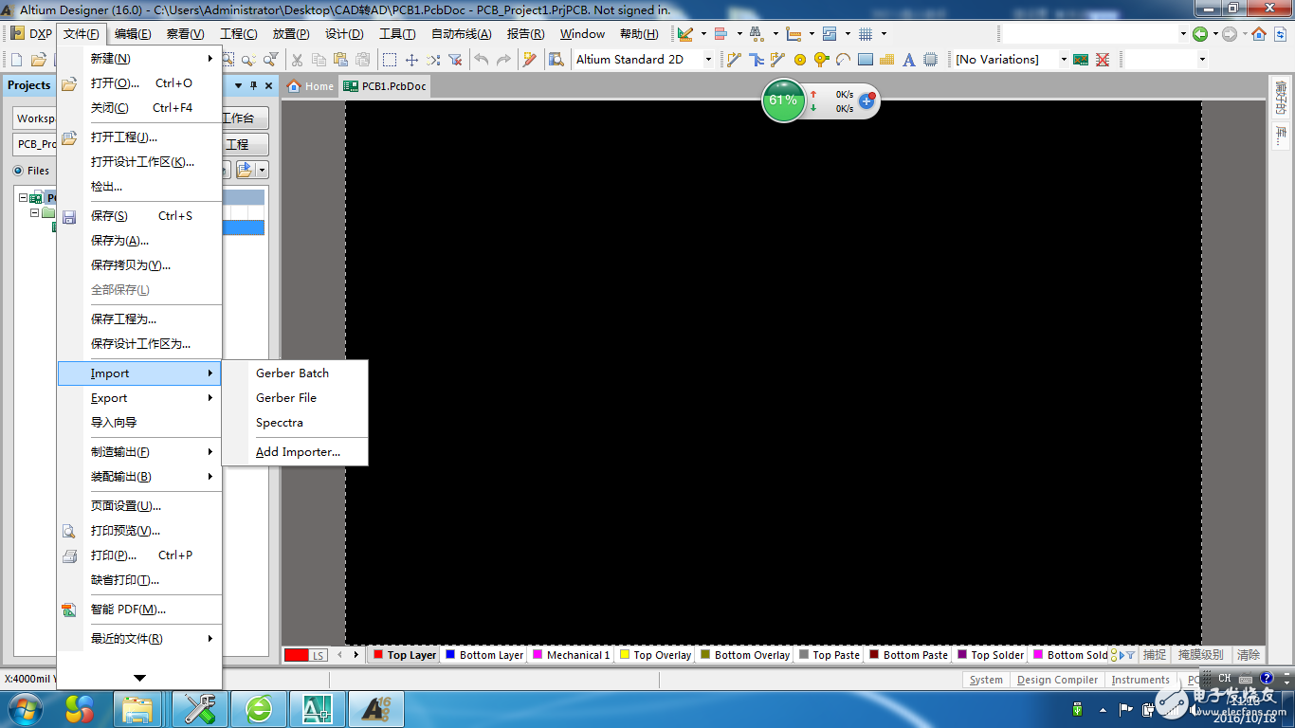
Task: Switch to the Home document tab
Action: click(x=311, y=86)
